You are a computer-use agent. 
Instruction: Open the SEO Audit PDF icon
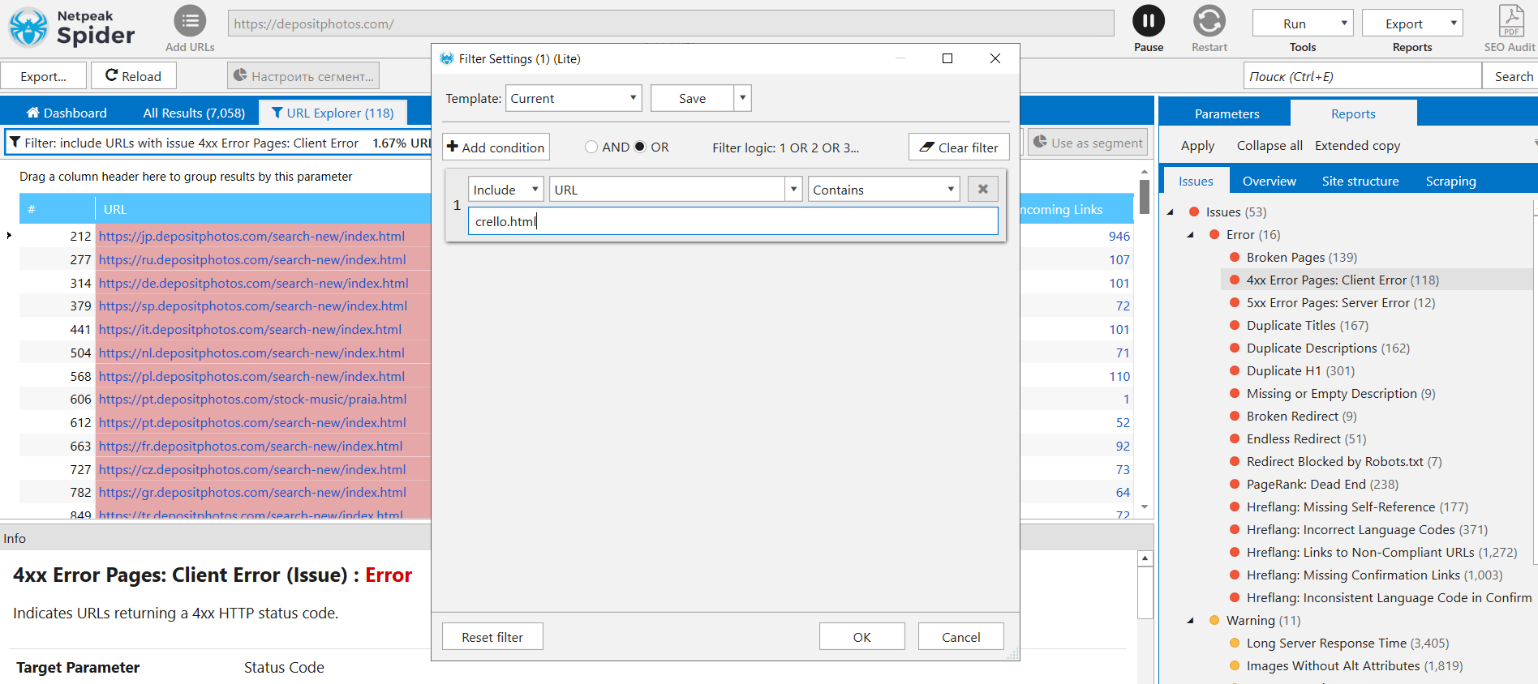pos(1511,21)
